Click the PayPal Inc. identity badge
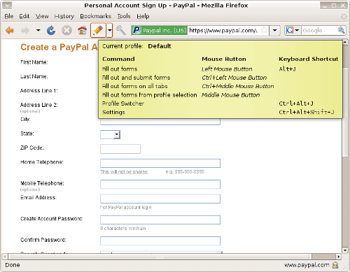Image resolution: width=350 pixels, height=272 pixels. point(160,30)
